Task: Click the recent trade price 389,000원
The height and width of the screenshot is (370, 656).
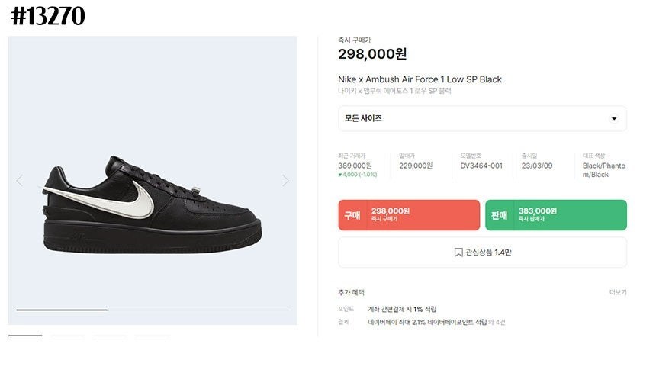Action: click(355, 166)
